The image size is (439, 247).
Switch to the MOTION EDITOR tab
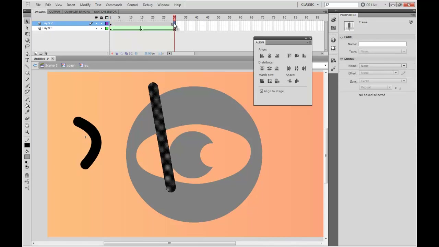(105, 12)
